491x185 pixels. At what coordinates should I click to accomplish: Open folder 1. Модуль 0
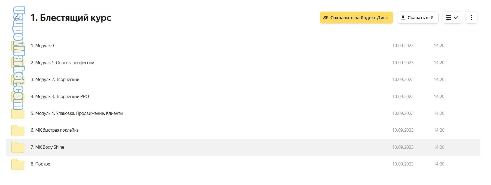click(42, 46)
